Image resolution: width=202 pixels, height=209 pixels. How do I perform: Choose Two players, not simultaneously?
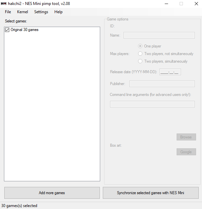click(x=140, y=54)
